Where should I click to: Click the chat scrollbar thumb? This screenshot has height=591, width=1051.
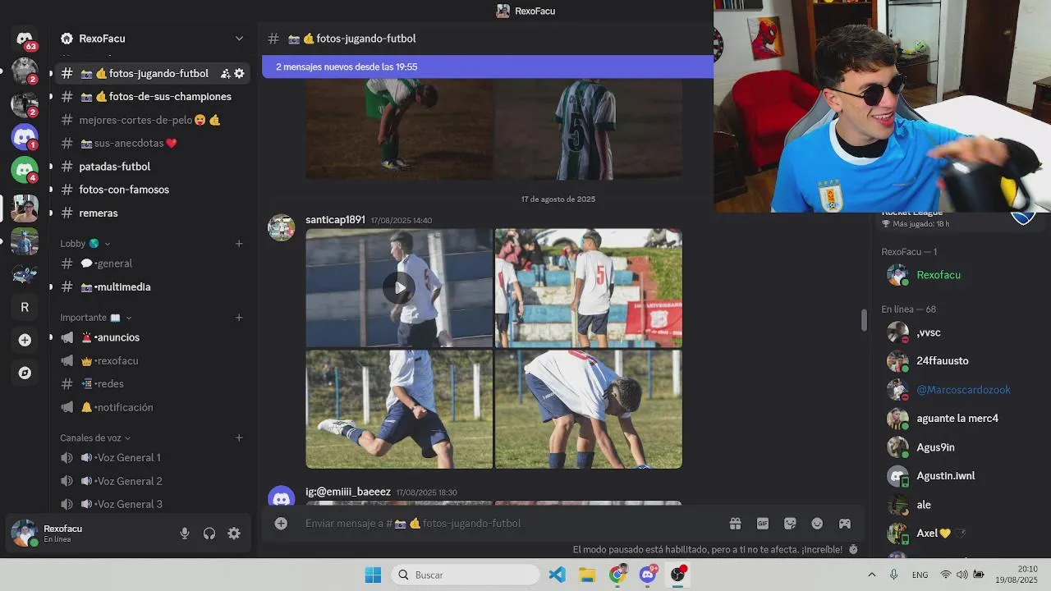coord(864,320)
